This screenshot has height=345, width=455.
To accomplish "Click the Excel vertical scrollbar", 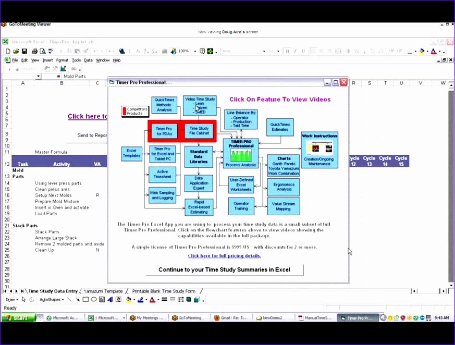I will (451, 185).
